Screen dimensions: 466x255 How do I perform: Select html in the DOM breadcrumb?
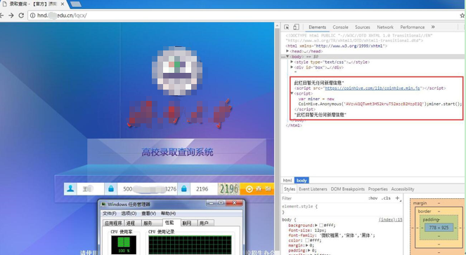(287, 180)
